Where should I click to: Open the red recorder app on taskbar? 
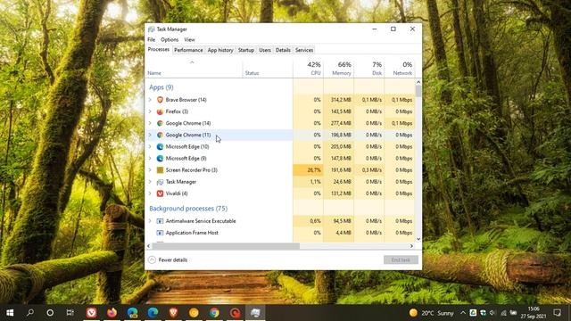click(x=235, y=313)
